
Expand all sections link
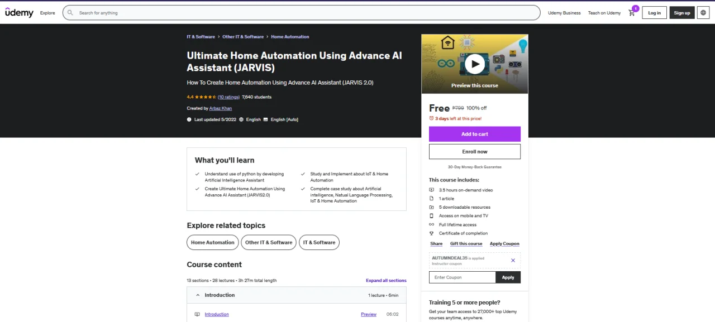[x=386, y=280]
